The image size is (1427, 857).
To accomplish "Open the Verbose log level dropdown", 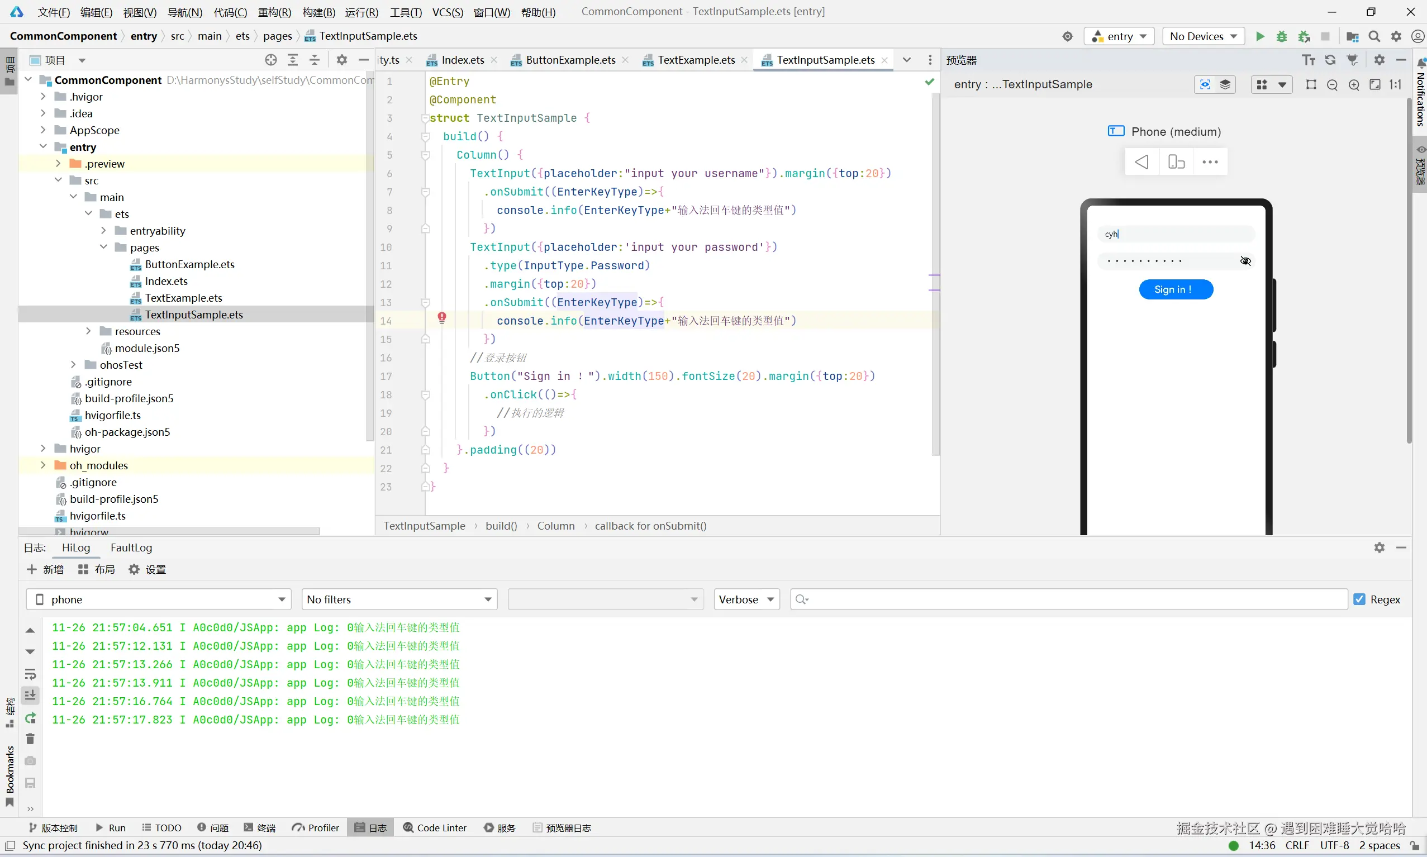I will coord(746,599).
